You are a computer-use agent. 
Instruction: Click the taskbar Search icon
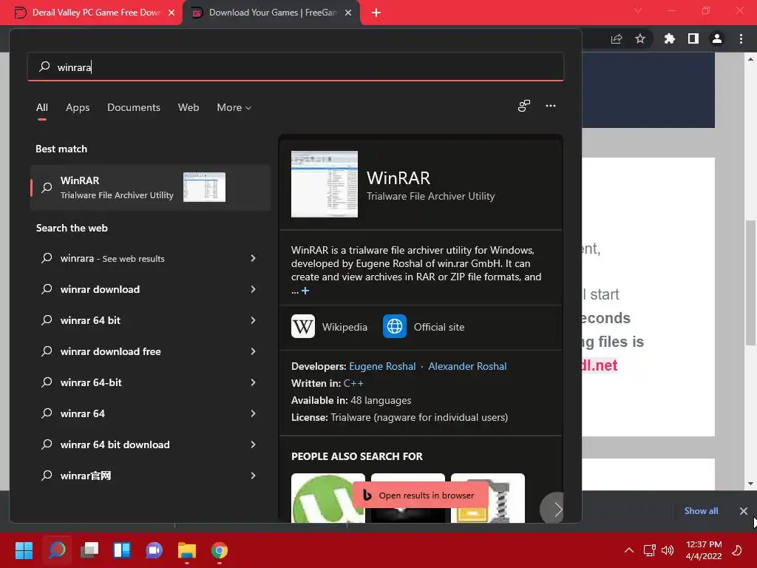click(x=57, y=550)
